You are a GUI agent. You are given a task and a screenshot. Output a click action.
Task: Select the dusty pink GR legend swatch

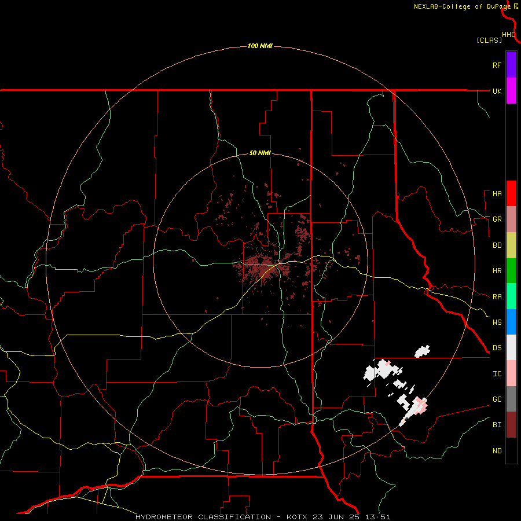tap(511, 219)
